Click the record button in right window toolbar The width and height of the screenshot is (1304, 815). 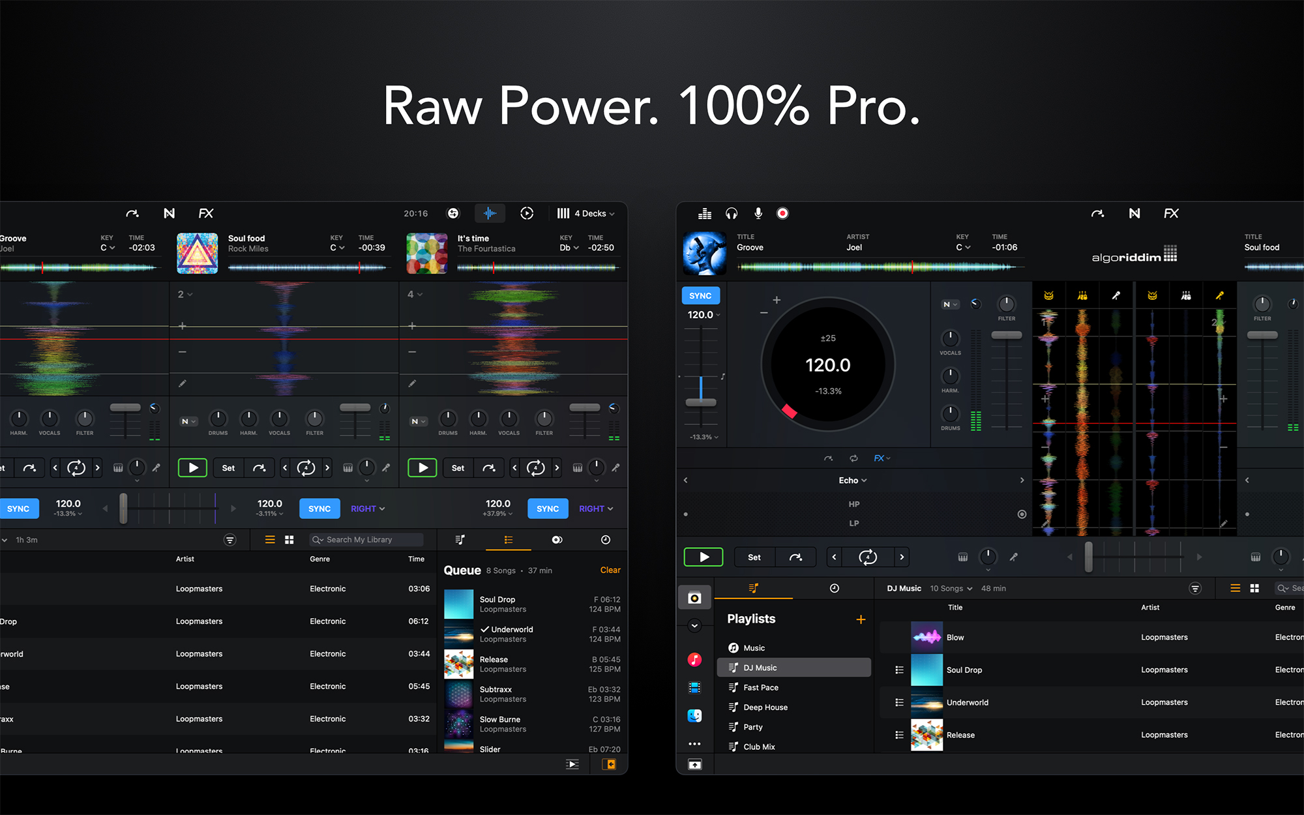(x=782, y=213)
